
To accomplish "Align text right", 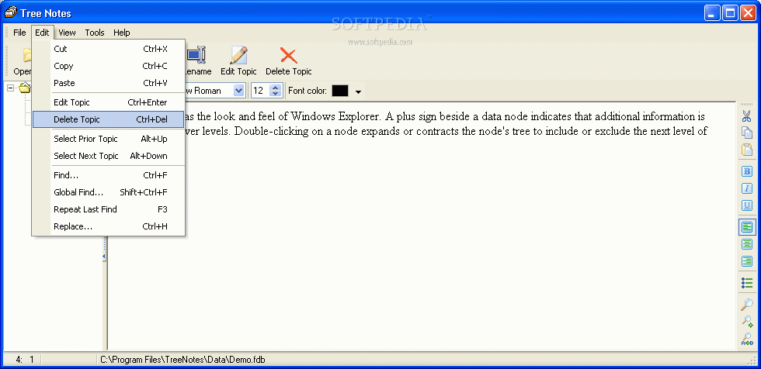I will 746,261.
